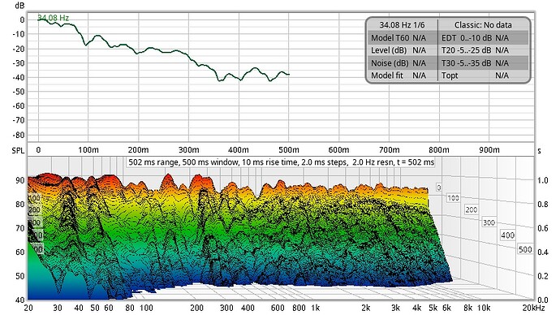
Task: Click the green 34.08 Hz curve label
Action: click(54, 18)
